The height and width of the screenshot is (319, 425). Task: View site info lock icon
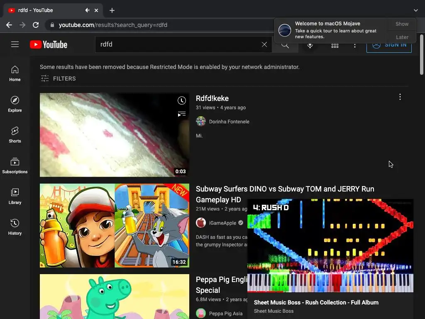(x=52, y=25)
